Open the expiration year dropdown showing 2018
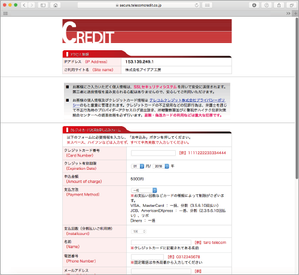Screen dimensions: 299x275 point(161,166)
